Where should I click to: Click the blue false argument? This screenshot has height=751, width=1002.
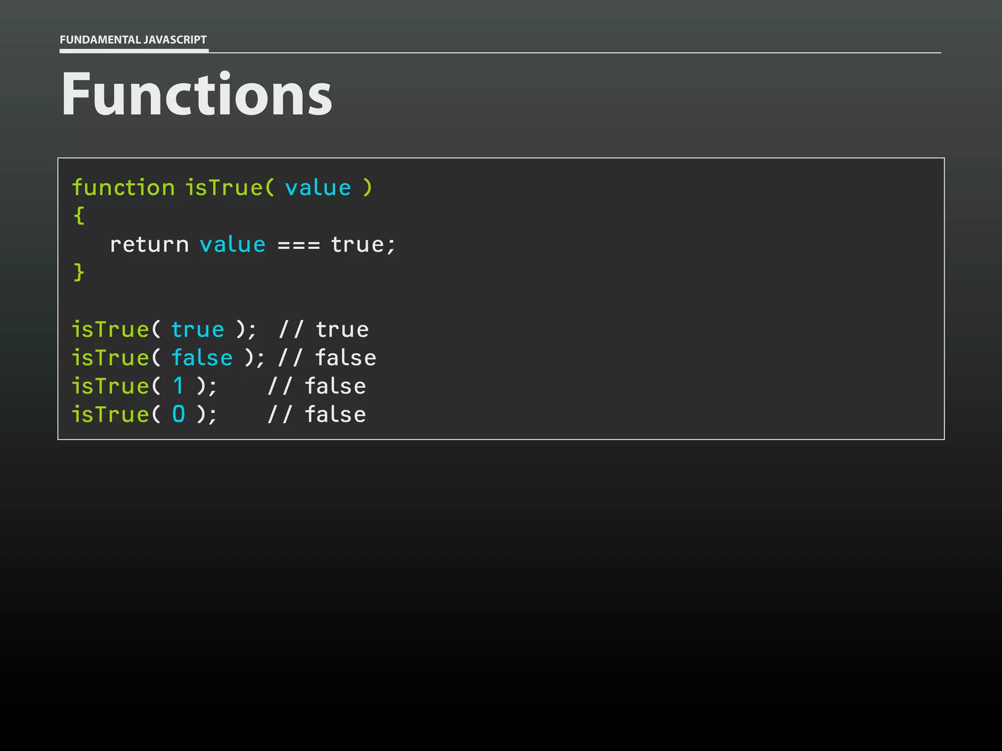[202, 358]
